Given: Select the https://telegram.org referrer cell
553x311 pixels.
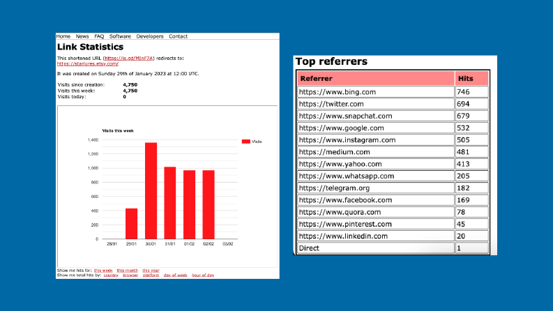Looking at the screenshot, I should pos(376,188).
